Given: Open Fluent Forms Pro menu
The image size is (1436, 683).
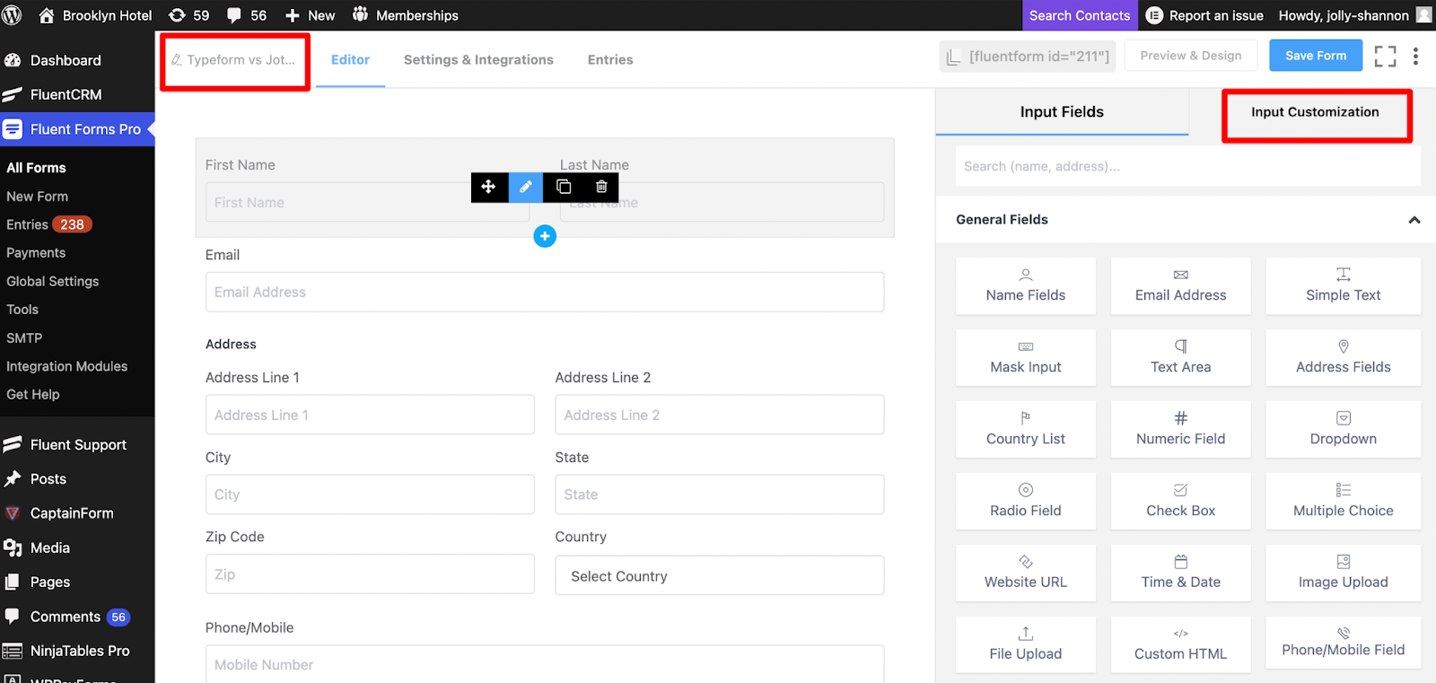Looking at the screenshot, I should click(x=77, y=129).
